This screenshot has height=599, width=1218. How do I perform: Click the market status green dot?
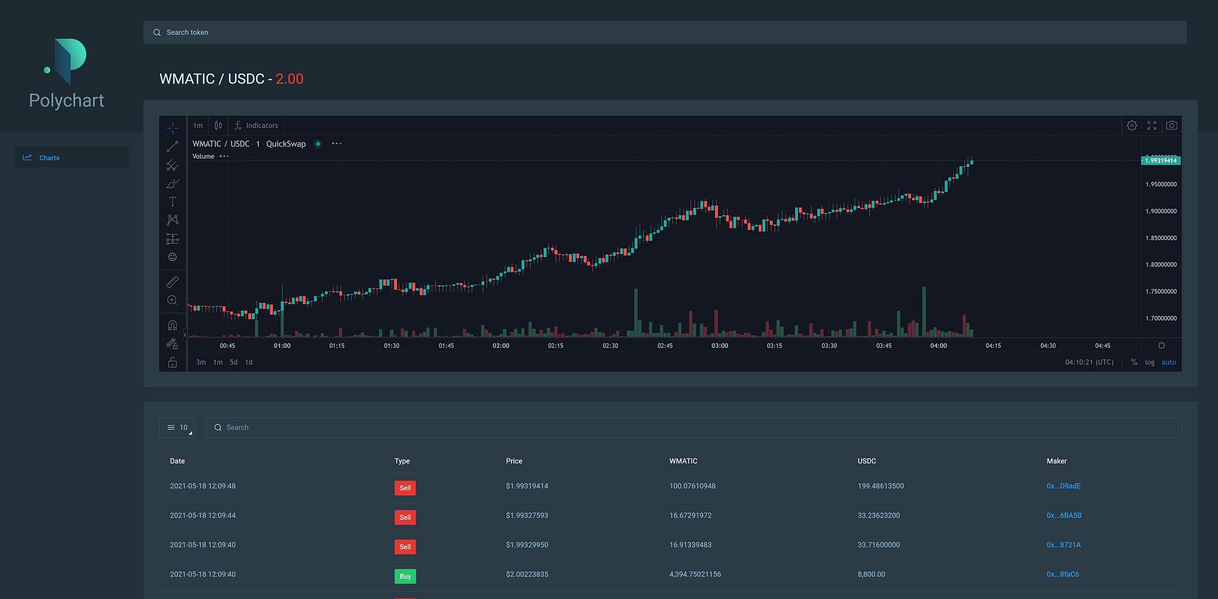(x=318, y=144)
